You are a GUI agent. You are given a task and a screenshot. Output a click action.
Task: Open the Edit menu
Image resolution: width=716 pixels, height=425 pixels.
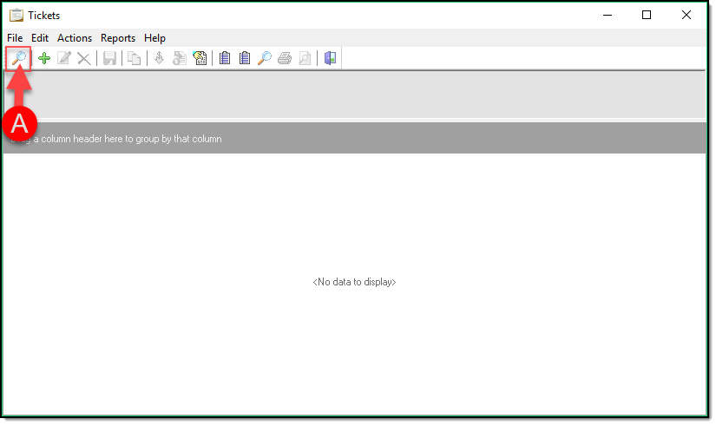[40, 38]
